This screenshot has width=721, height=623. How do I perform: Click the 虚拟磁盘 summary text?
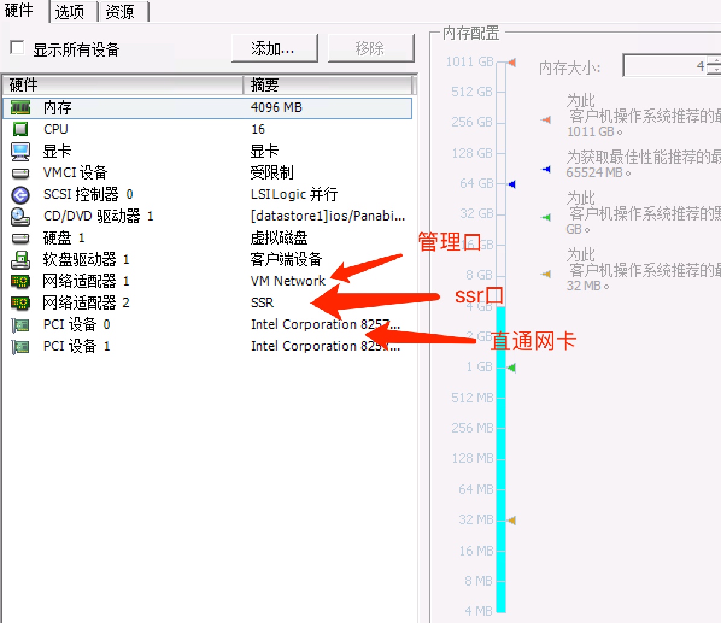coord(279,238)
